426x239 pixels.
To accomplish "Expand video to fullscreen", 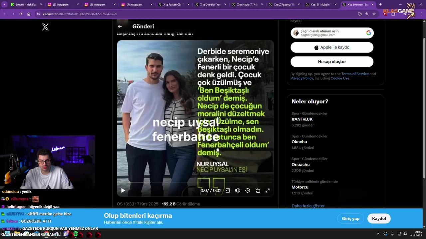I will [267, 191].
